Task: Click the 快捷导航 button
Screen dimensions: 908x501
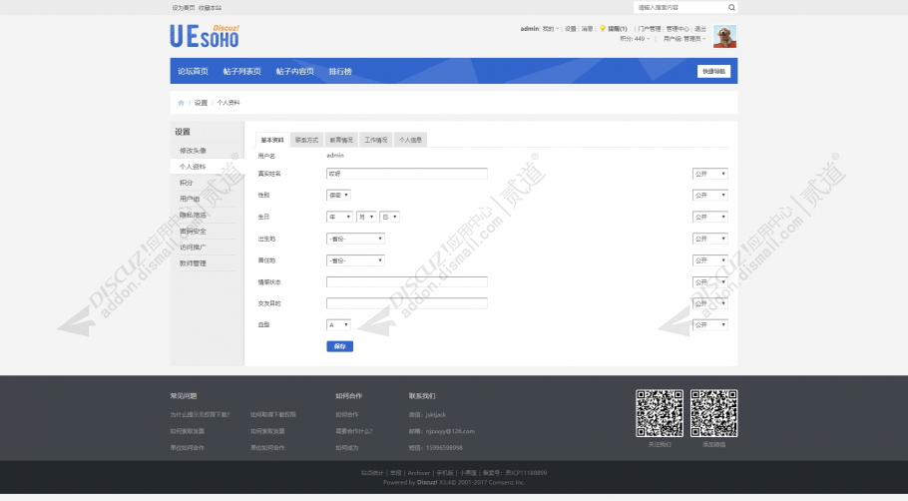Action: (x=713, y=71)
